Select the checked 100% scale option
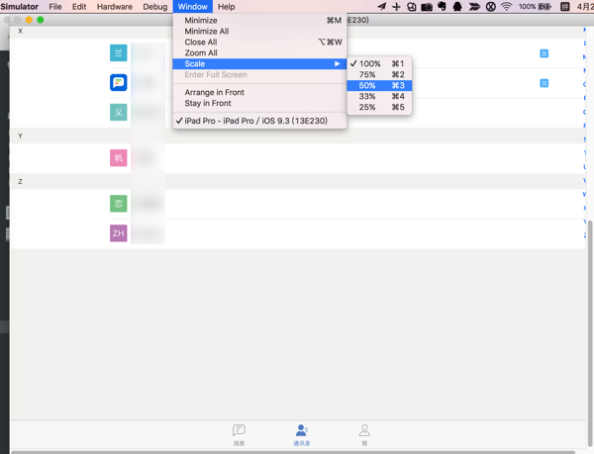 coord(379,63)
